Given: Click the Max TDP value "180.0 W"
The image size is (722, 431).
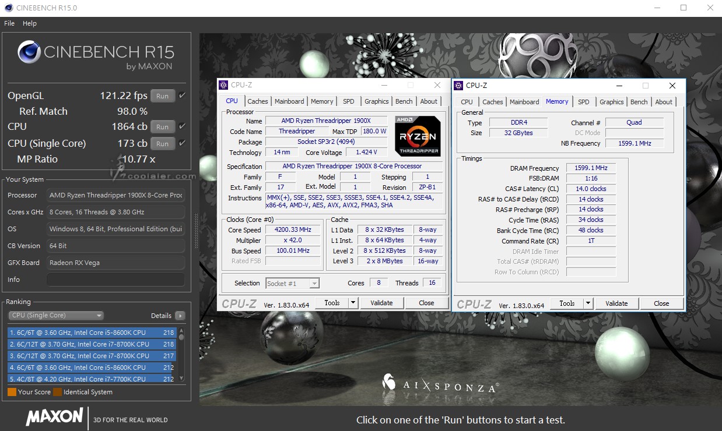Looking at the screenshot, I should click(375, 132).
